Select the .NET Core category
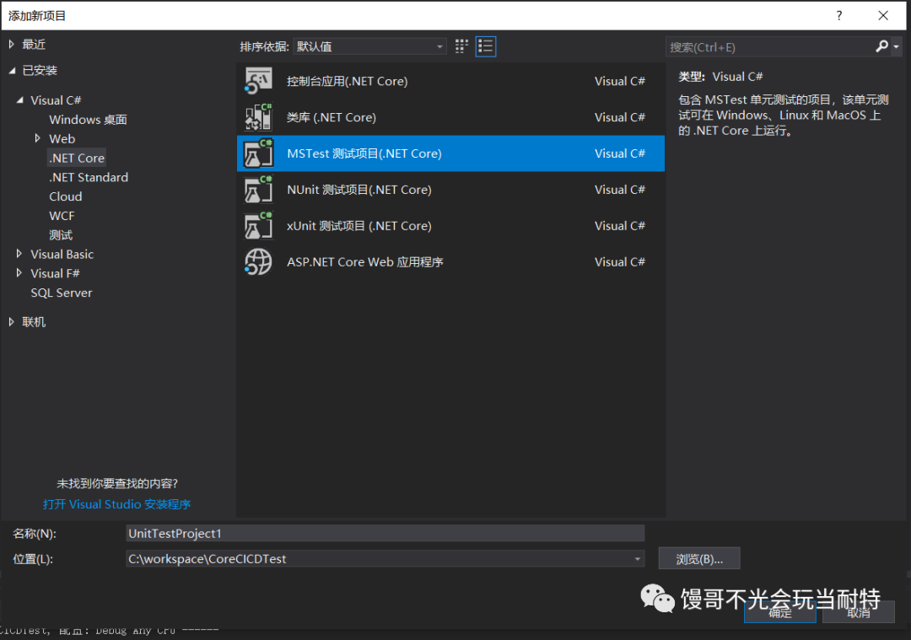This screenshot has height=640, width=911. (77, 158)
